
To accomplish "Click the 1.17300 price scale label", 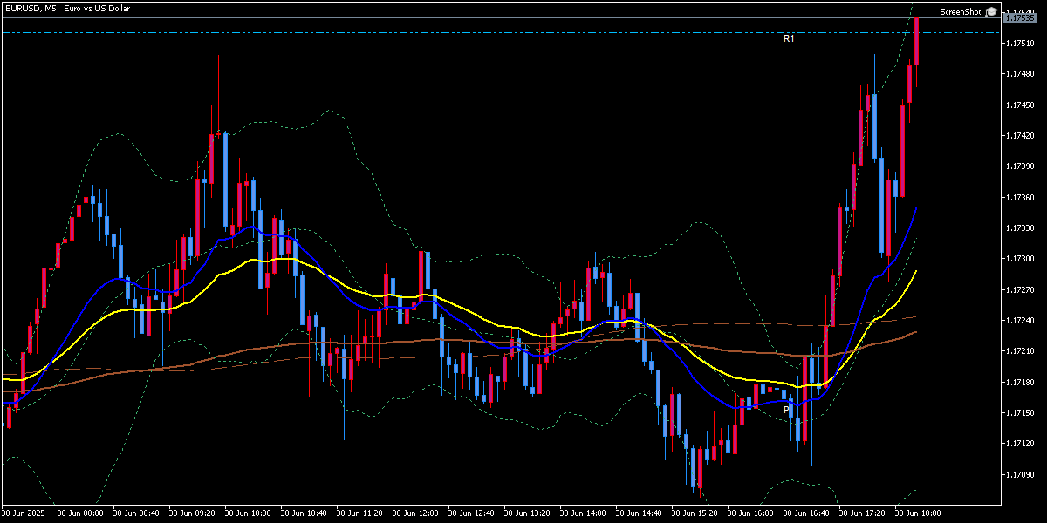I will coord(1019,259).
